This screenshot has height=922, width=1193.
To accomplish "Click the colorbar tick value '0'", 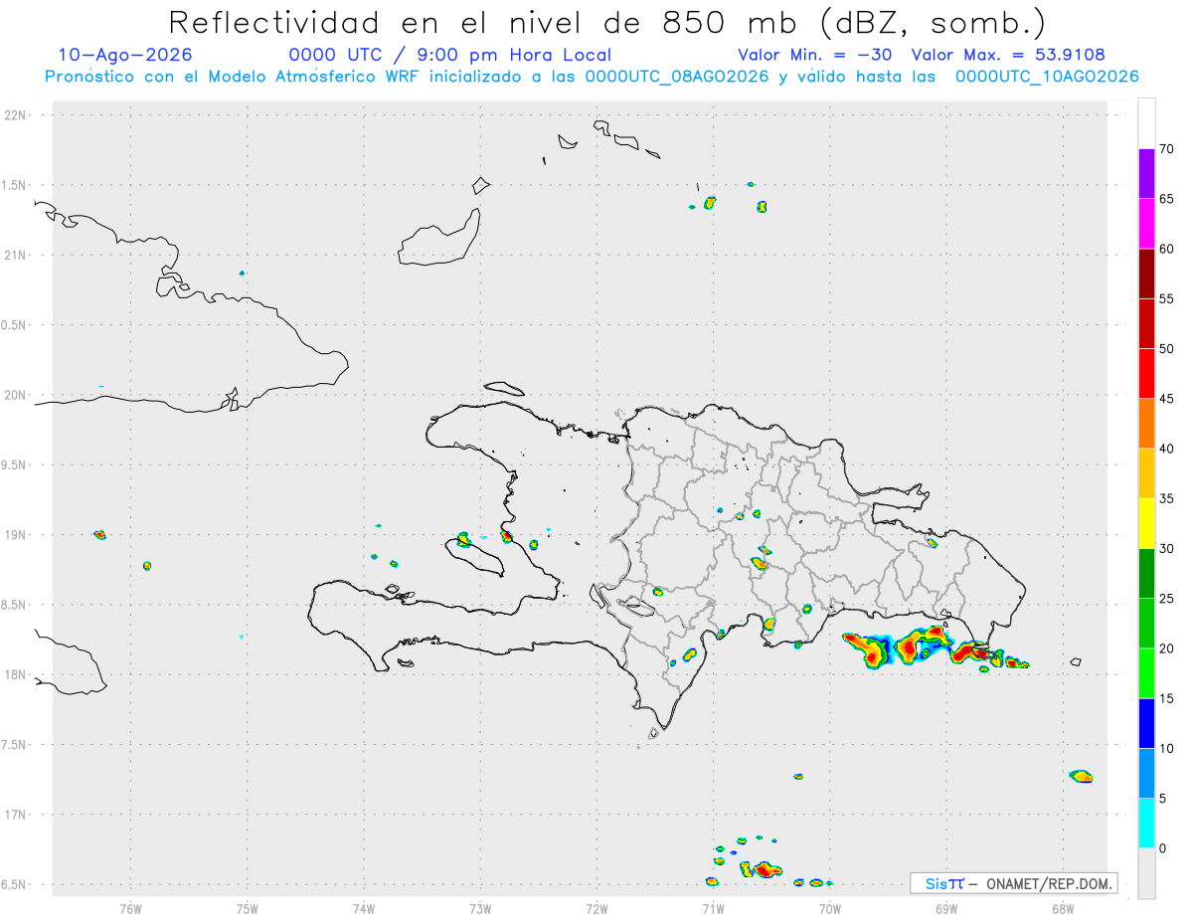I will tap(1162, 848).
